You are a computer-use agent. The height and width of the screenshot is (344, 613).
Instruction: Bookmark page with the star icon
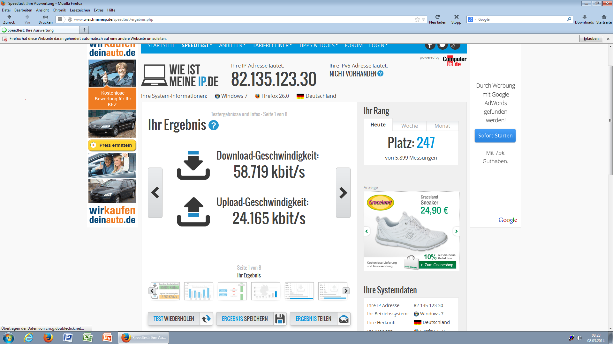417,19
